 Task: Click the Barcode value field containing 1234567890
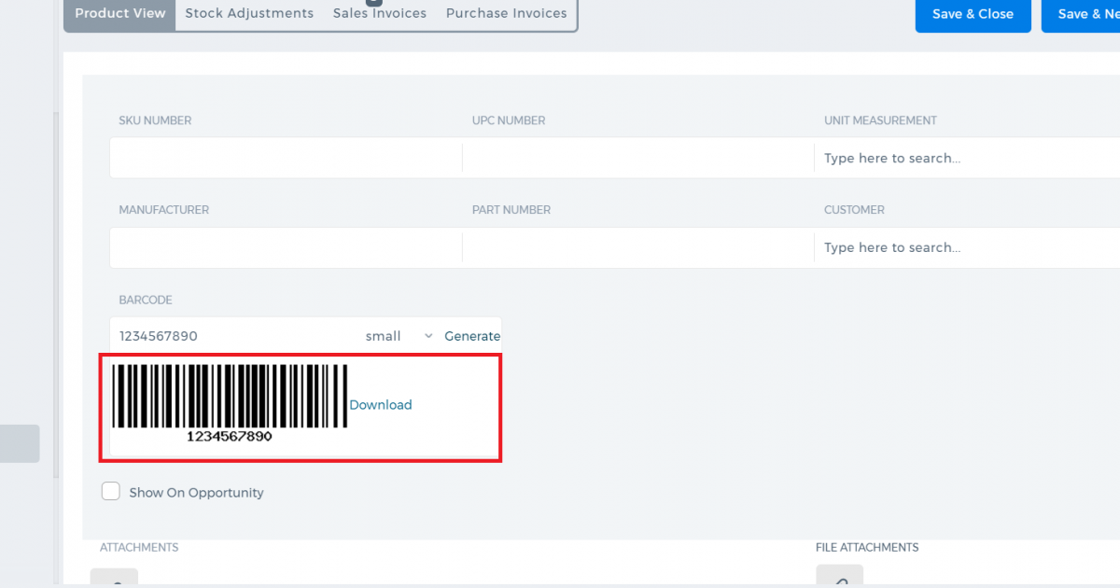click(233, 336)
